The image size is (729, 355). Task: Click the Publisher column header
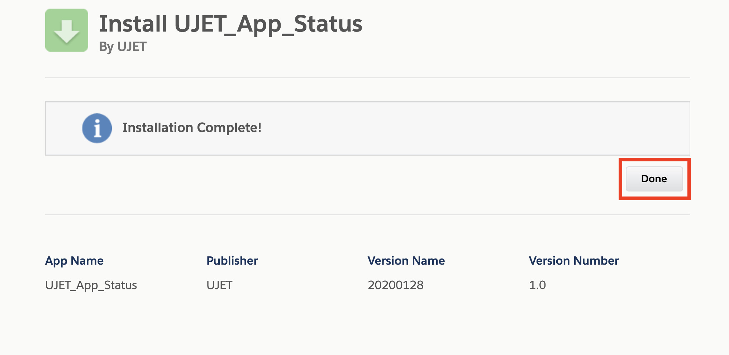click(232, 261)
